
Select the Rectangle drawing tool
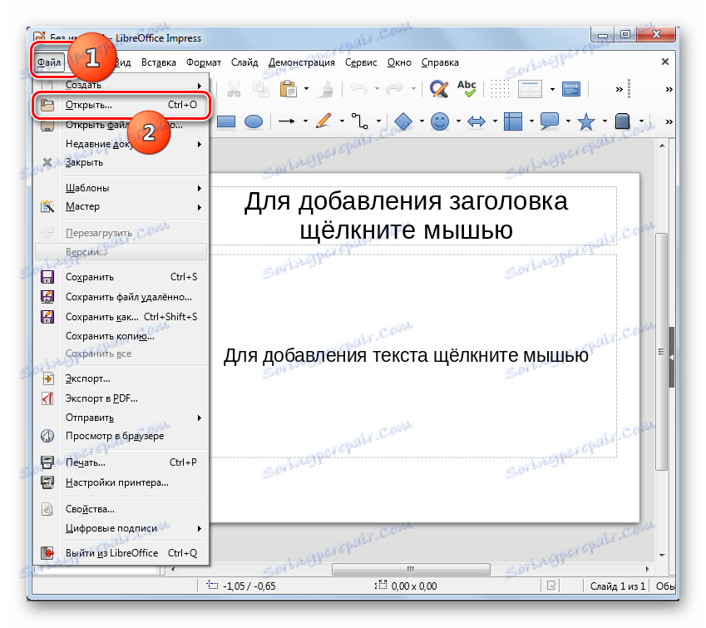tap(226, 121)
